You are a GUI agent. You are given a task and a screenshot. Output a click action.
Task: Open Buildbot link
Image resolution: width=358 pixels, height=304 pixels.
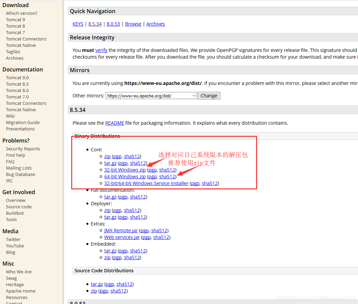click(x=15, y=213)
